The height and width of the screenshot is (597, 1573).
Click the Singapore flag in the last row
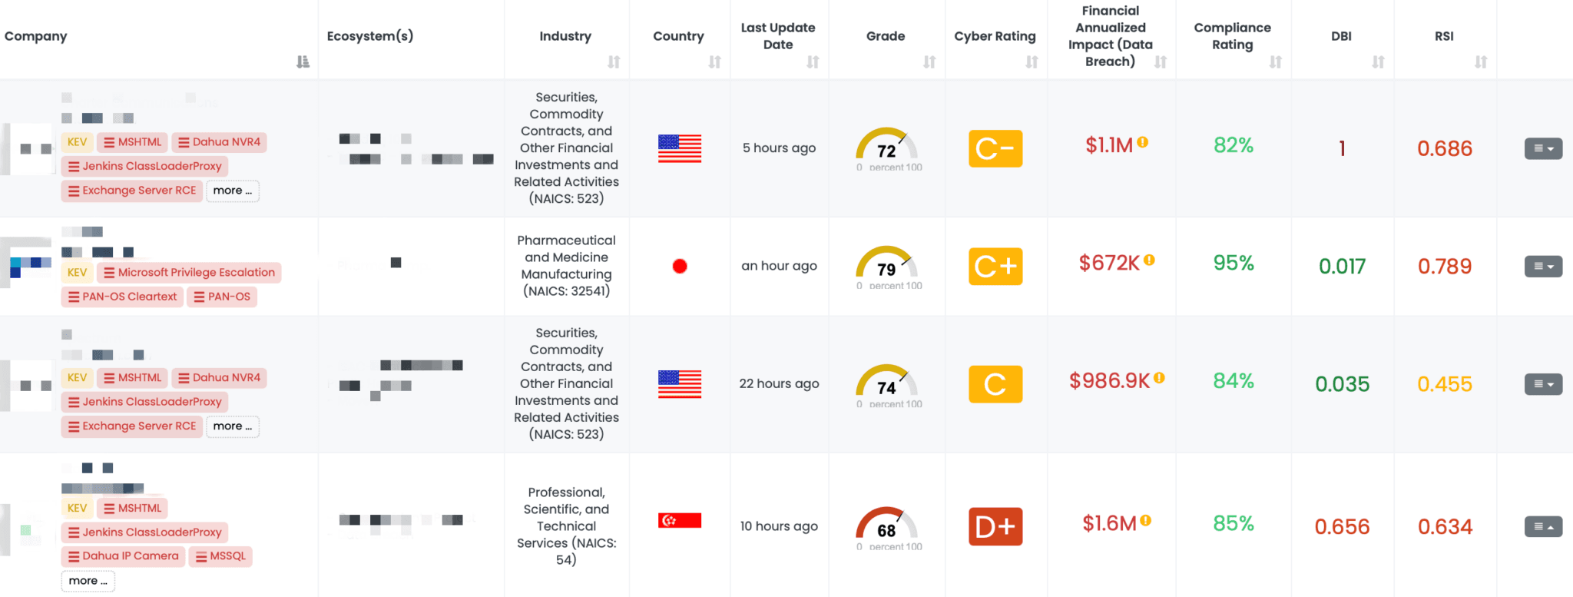(679, 520)
